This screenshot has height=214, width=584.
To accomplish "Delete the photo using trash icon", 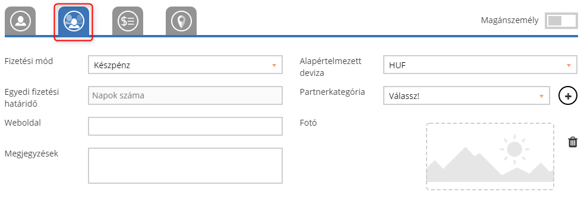I will (x=573, y=142).
